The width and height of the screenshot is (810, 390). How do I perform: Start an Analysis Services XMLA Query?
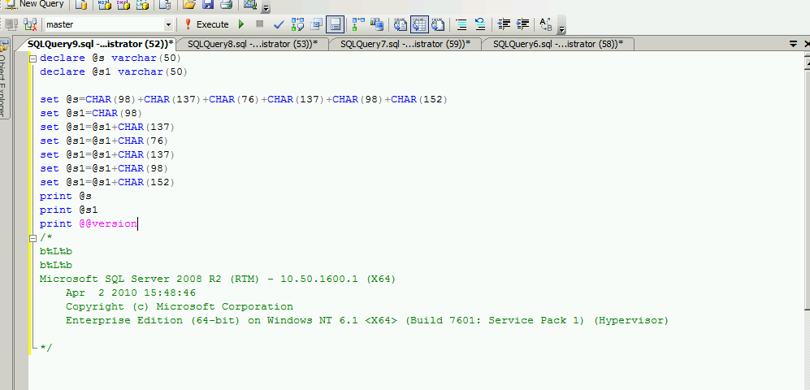142,5
